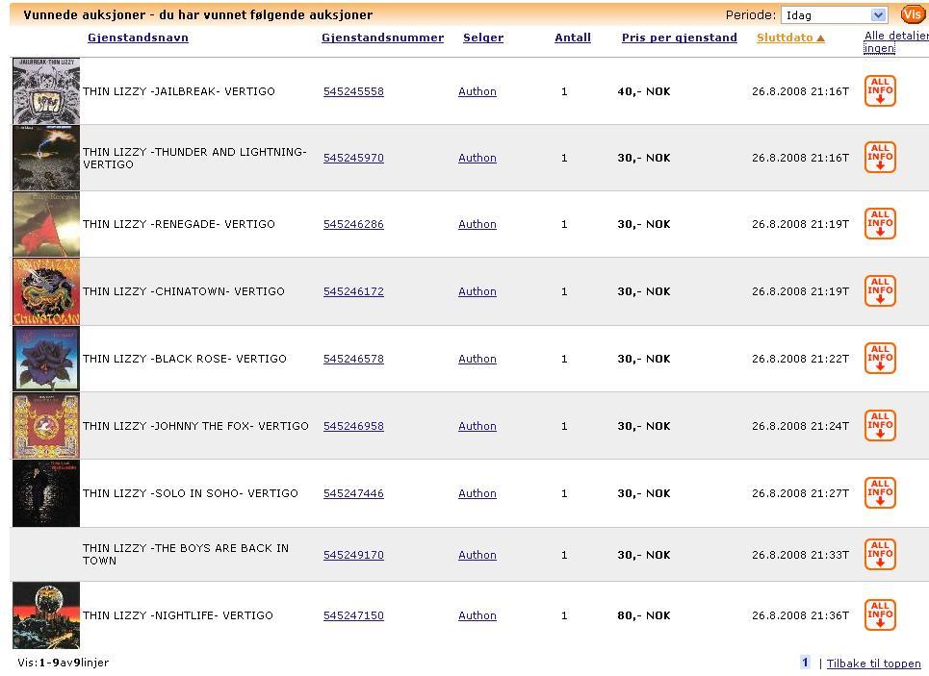The image size is (929, 676).
Task: Click ALL INFO icon for Chinatown row
Action: pos(880,290)
